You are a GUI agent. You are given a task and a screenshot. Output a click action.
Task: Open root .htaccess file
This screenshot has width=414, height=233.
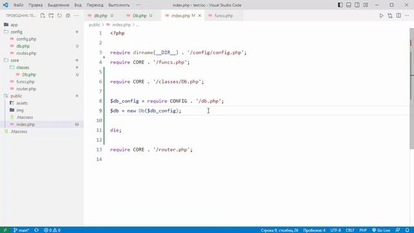[x=19, y=131]
